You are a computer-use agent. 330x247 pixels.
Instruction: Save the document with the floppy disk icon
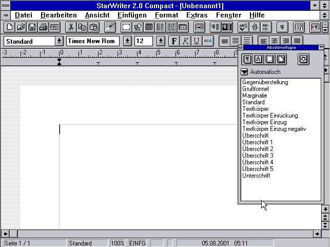click(x=32, y=27)
